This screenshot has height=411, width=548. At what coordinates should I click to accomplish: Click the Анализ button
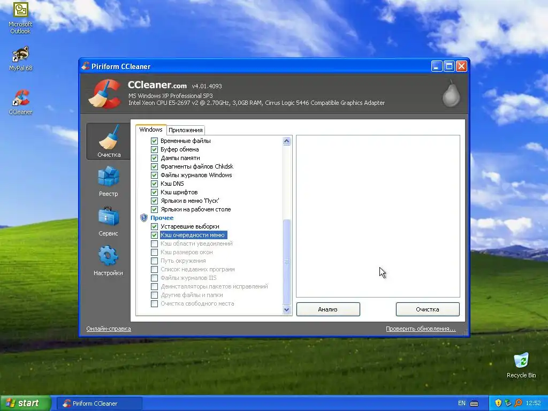point(328,309)
